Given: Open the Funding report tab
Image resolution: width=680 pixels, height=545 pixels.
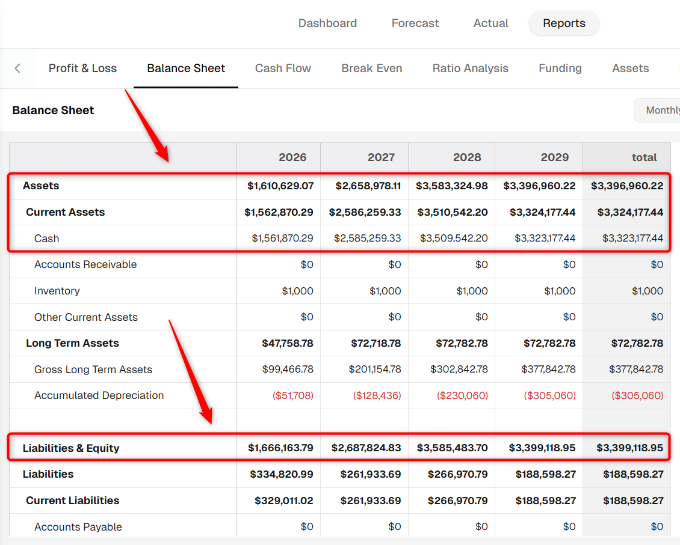Looking at the screenshot, I should click(560, 69).
